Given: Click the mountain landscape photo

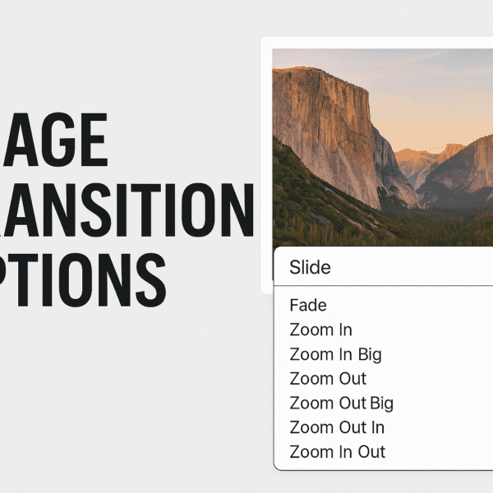Looking at the screenshot, I should click(x=382, y=148).
